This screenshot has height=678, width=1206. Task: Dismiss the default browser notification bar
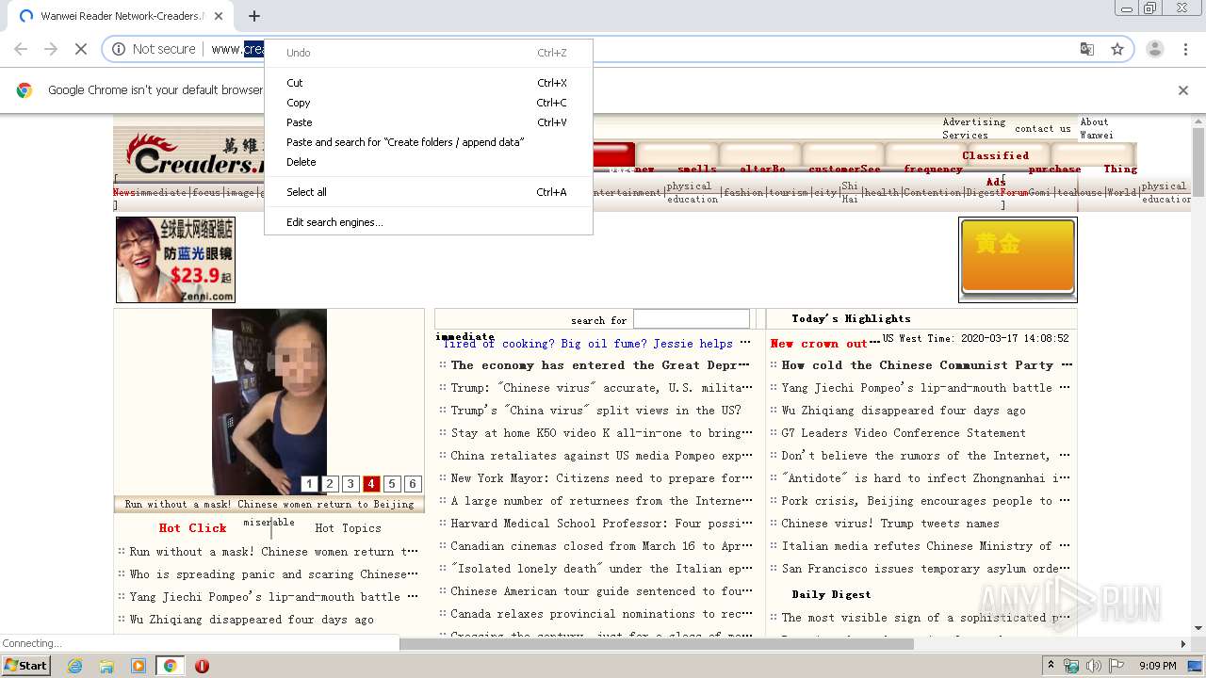pyautogui.click(x=1183, y=90)
